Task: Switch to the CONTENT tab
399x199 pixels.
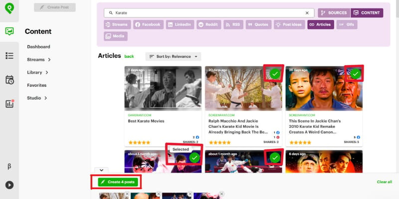Action: click(367, 13)
